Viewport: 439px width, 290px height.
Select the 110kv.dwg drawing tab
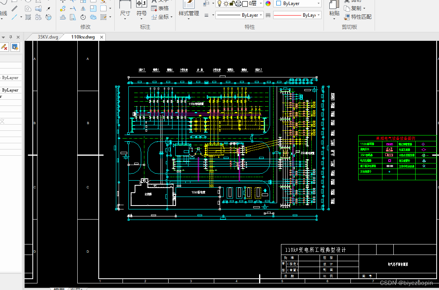point(83,37)
